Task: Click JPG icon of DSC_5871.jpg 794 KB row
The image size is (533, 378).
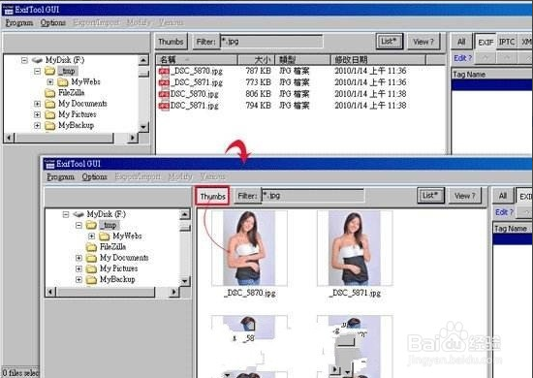Action: [x=164, y=106]
